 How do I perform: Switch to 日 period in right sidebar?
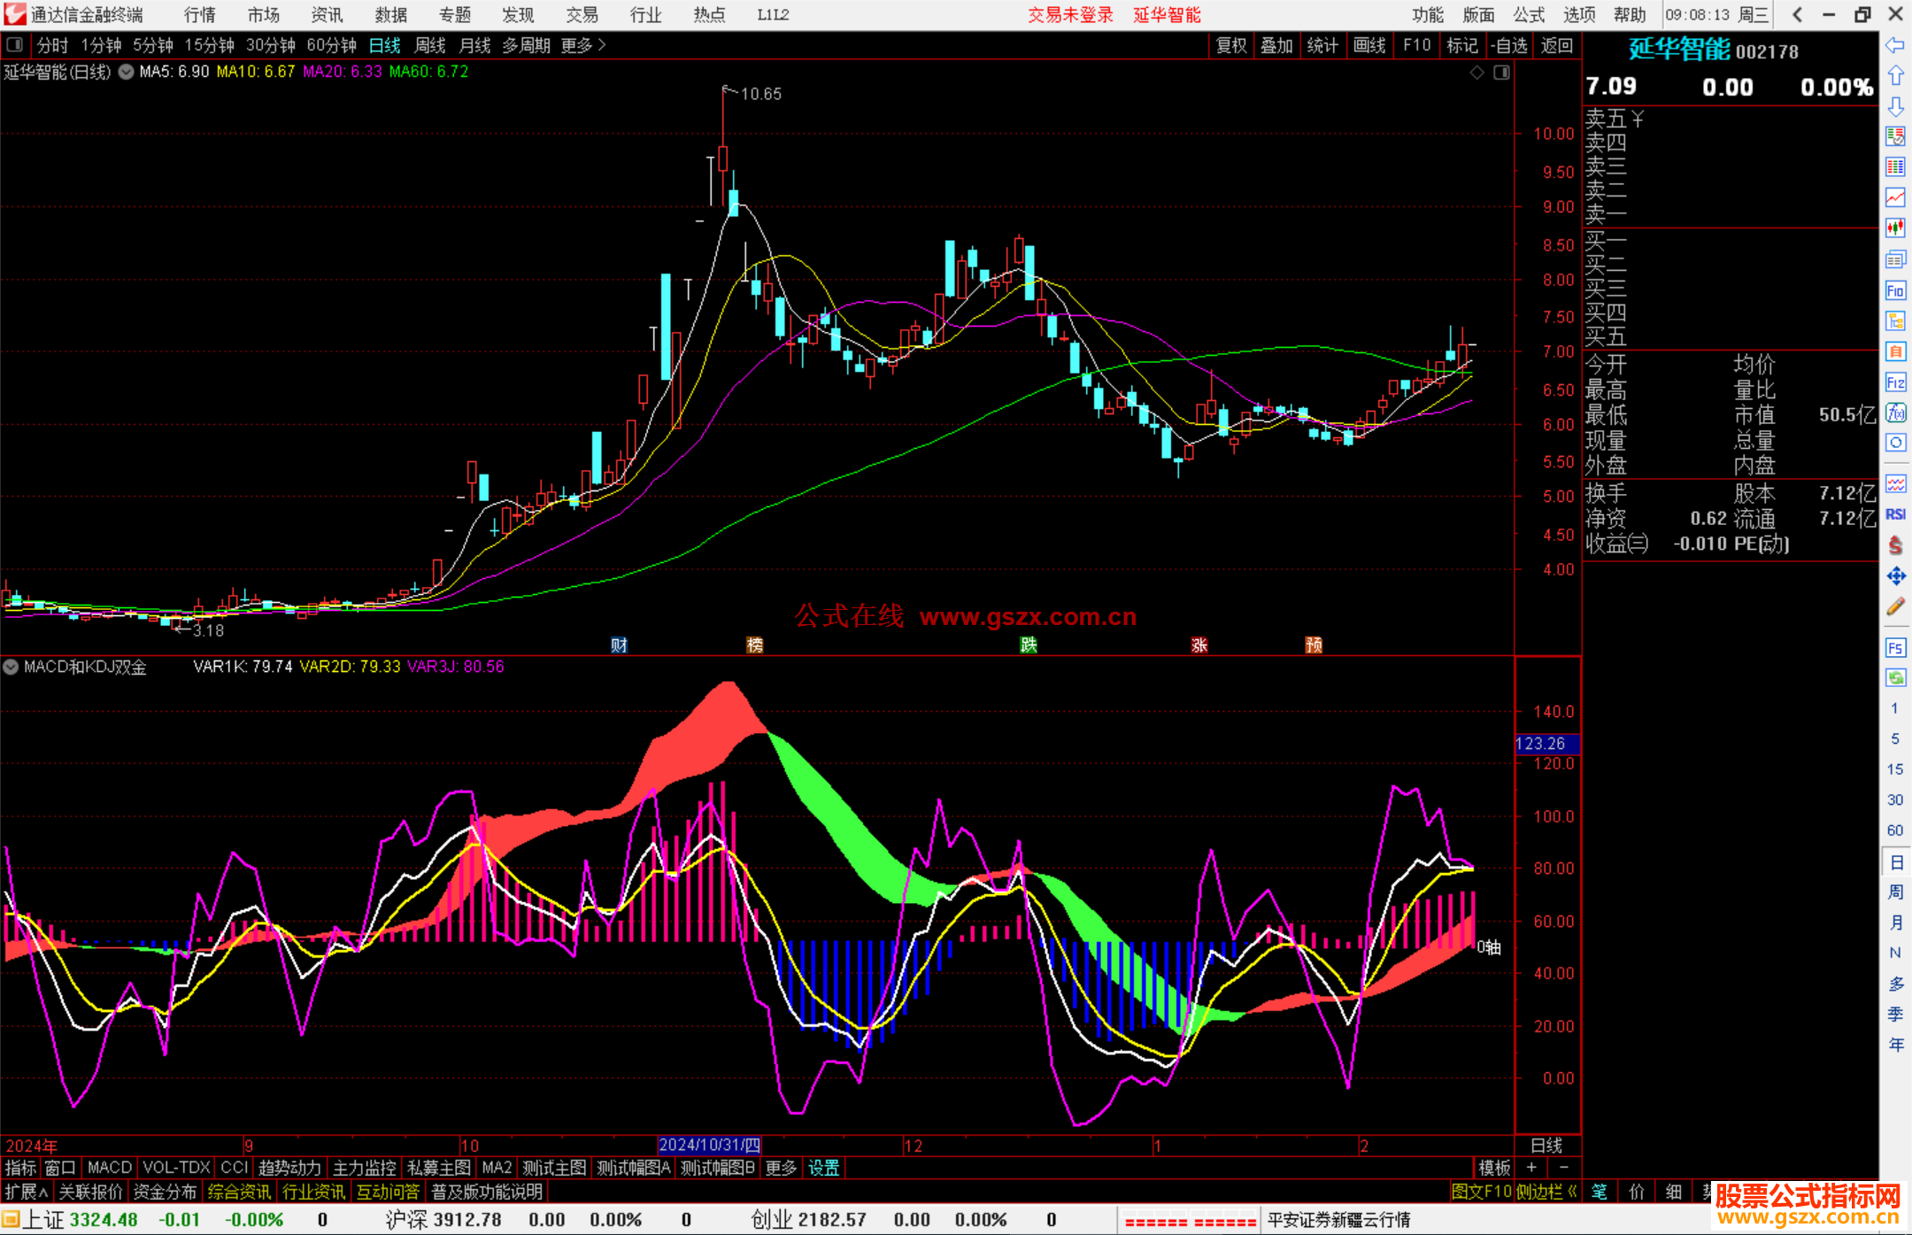(1895, 861)
